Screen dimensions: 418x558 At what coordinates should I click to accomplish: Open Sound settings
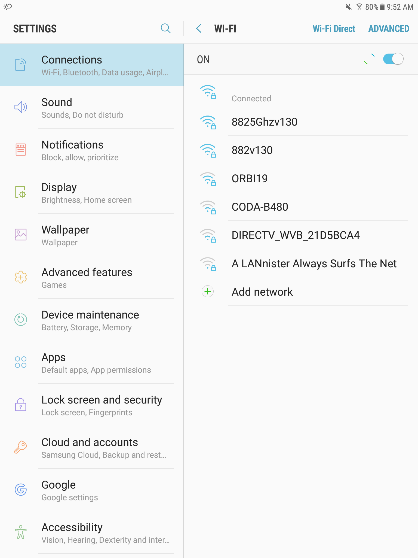(x=92, y=107)
